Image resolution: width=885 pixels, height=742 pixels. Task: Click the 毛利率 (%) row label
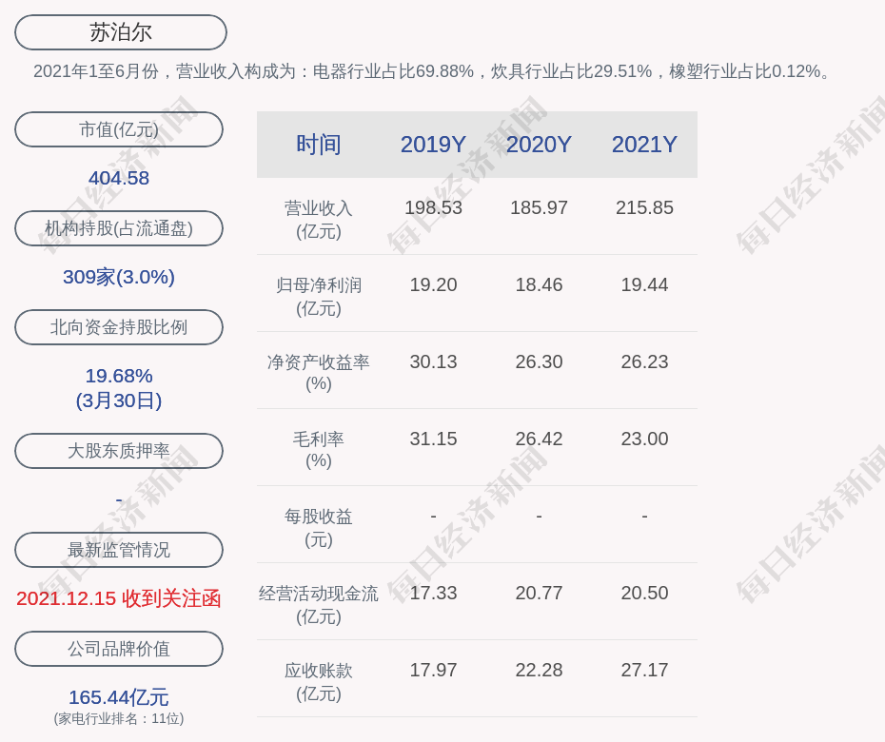(x=319, y=450)
